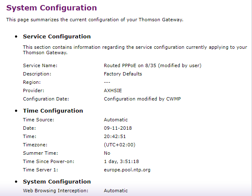Click the date value 09-11-2018
The width and height of the screenshot is (252, 196).
(118, 128)
